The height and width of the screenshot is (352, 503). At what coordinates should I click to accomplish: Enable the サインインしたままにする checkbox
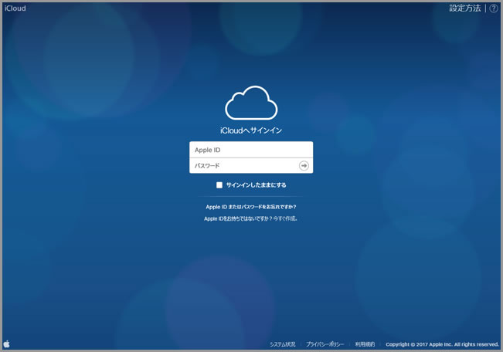(219, 185)
